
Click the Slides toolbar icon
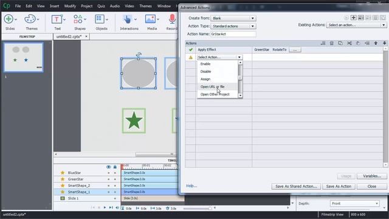(9, 19)
